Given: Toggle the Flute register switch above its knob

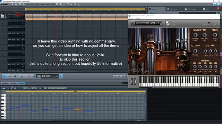Looking at the screenshot, I should click(x=200, y=63).
